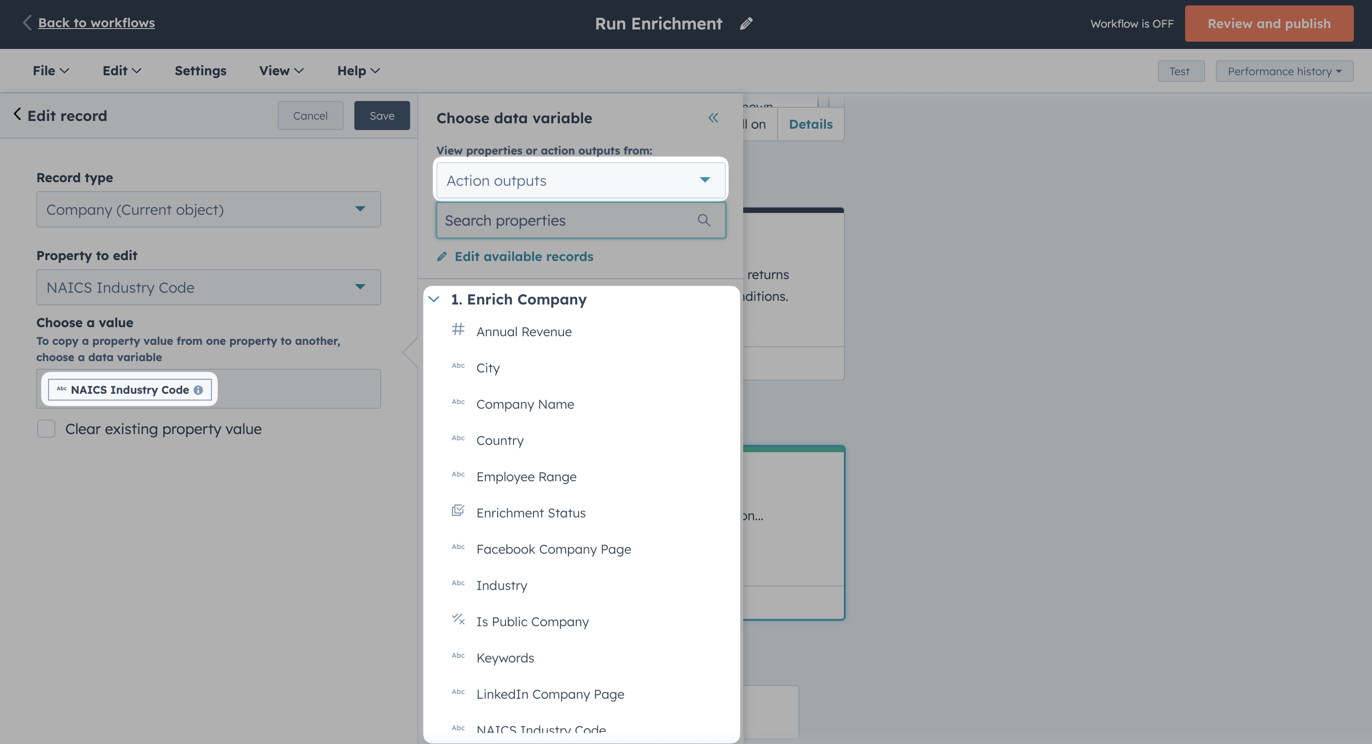Click empty area of the Choose a value field
Viewport: 1372px width, 744px height.
pyautogui.click(x=298, y=389)
